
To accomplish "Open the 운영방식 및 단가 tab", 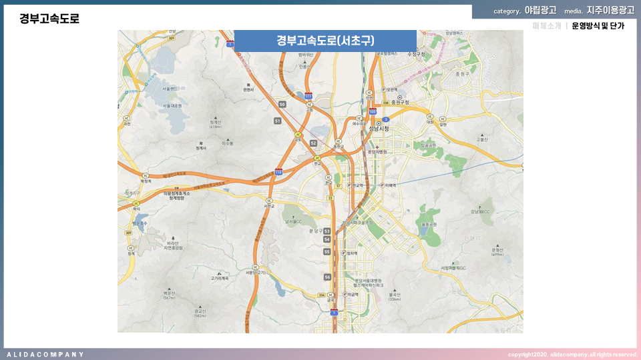I will coord(598,26).
